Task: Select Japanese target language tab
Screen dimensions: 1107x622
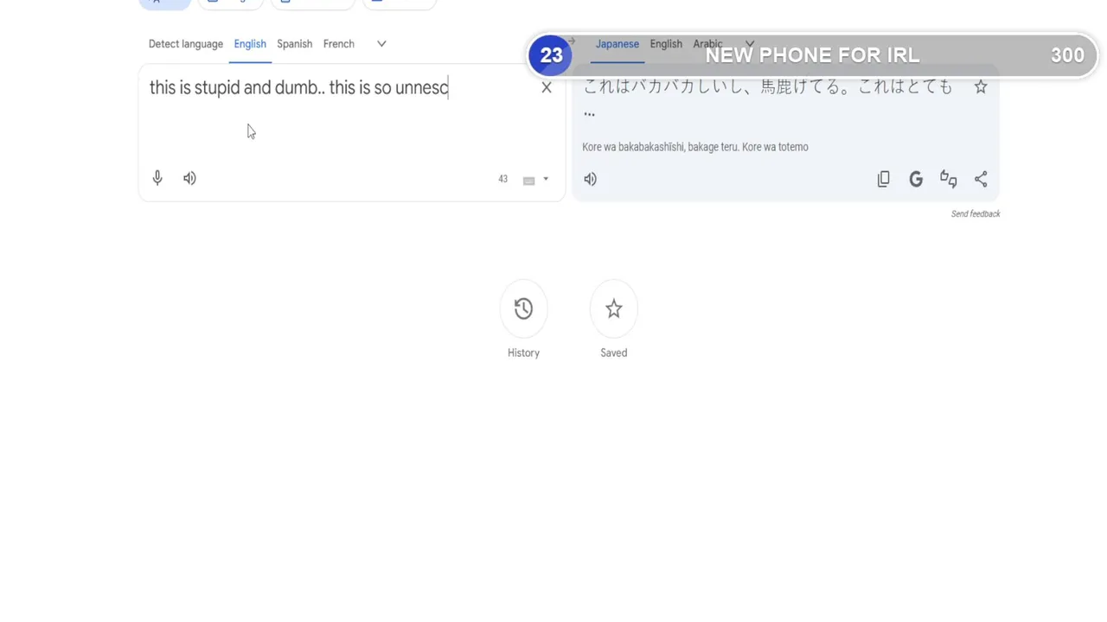Action: pos(617,44)
